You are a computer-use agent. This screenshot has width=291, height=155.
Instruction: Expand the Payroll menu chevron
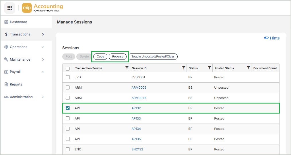point(43,72)
